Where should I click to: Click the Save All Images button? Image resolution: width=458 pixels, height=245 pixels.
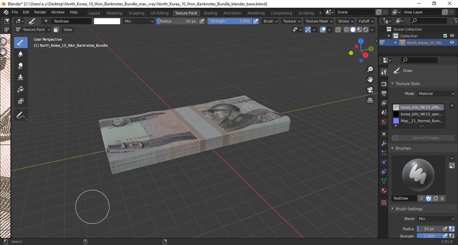click(x=423, y=138)
